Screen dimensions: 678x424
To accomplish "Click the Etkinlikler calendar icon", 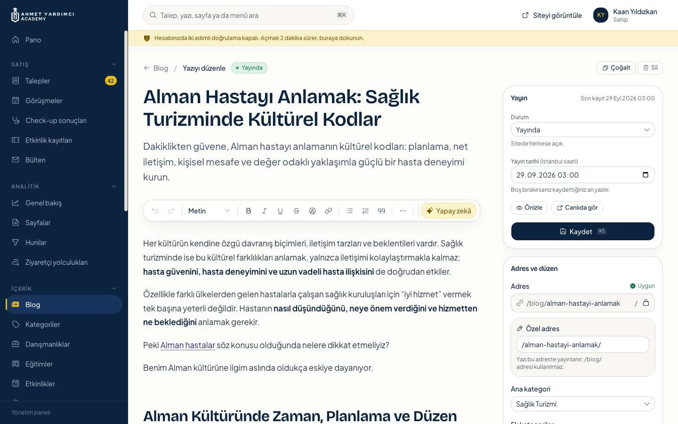I will click(16, 383).
